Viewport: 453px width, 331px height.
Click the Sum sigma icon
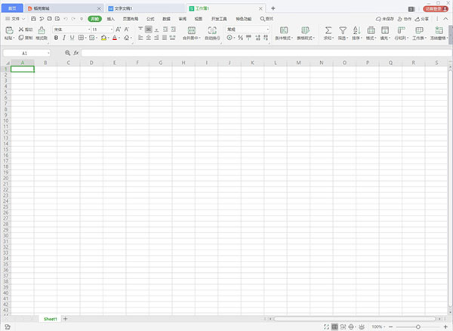328,30
